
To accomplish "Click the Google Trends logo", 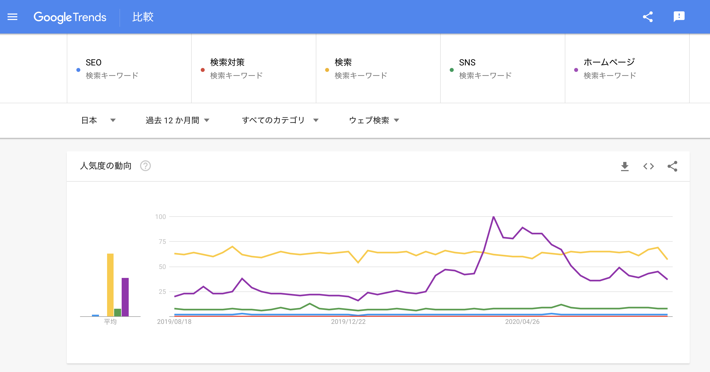I will point(70,17).
